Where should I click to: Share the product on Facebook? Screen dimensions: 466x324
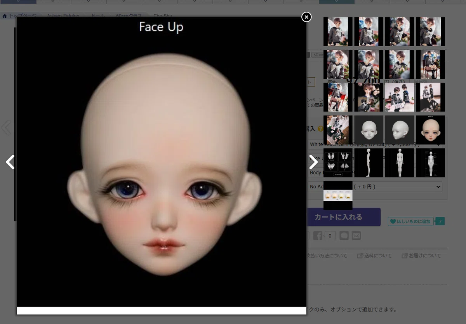point(318,235)
